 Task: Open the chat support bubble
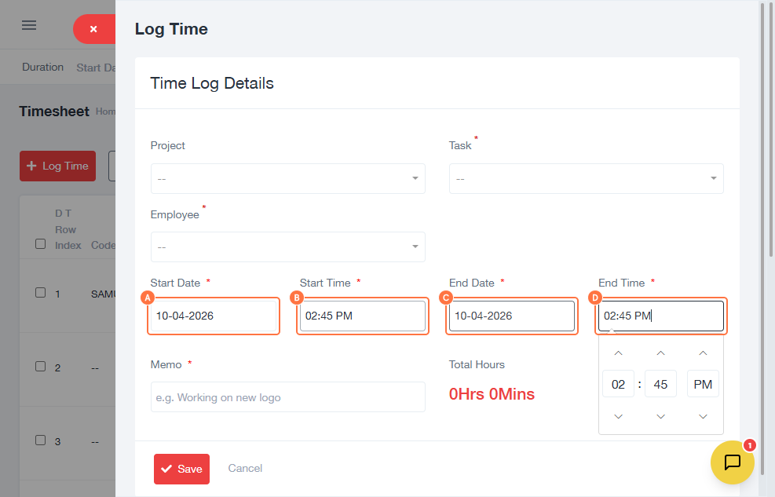click(732, 462)
